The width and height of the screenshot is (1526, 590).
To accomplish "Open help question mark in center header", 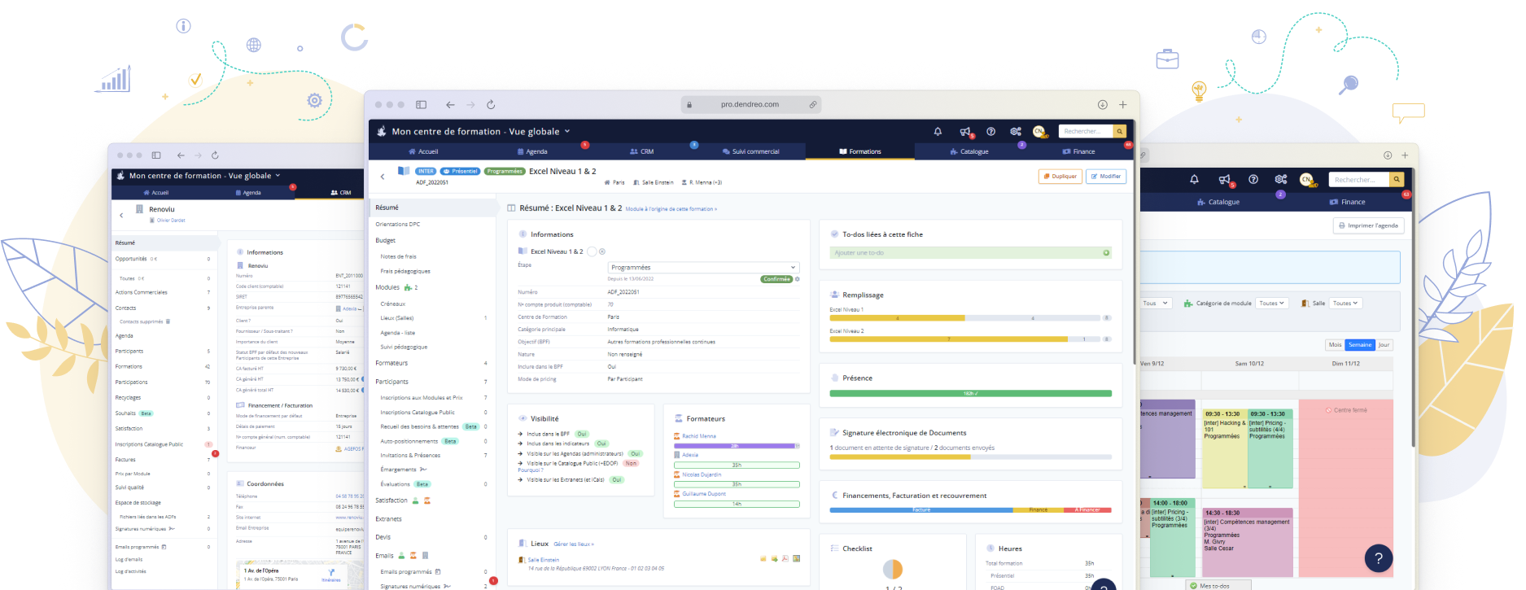I will 990,131.
